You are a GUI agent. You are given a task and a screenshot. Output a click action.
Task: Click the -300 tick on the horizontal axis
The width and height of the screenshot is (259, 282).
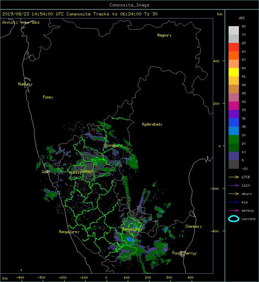click(x=41, y=278)
